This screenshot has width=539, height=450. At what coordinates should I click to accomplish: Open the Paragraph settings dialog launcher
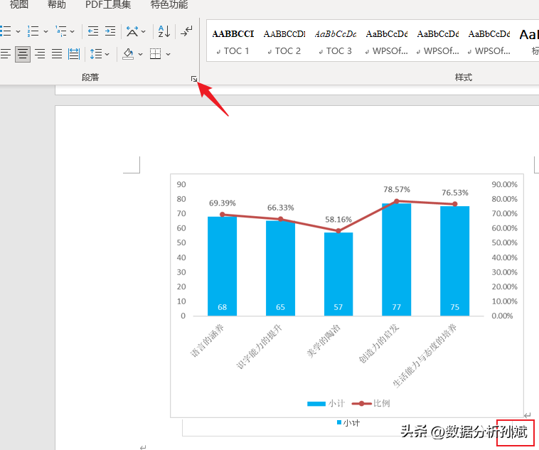tap(194, 80)
